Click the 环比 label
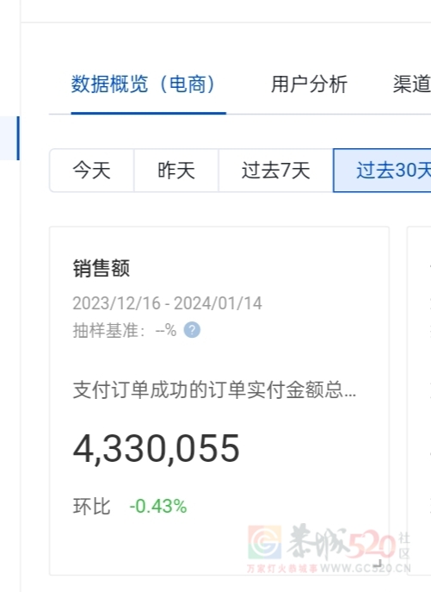This screenshot has width=431, height=592. click(92, 507)
